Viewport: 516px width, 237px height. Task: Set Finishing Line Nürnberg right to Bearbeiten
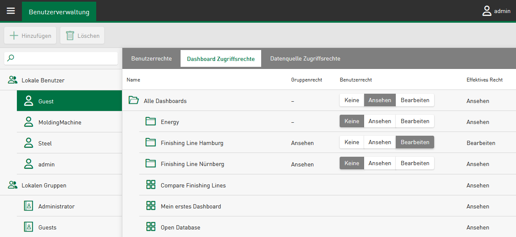pos(415,163)
